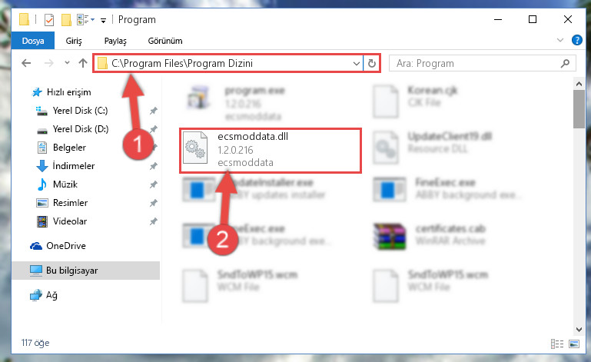Switch to details view icon in status bar
The width and height of the screenshot is (591, 362).
coord(557,344)
